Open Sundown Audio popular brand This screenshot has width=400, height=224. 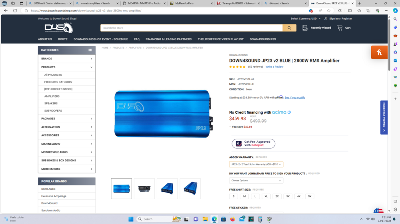(x=51, y=210)
